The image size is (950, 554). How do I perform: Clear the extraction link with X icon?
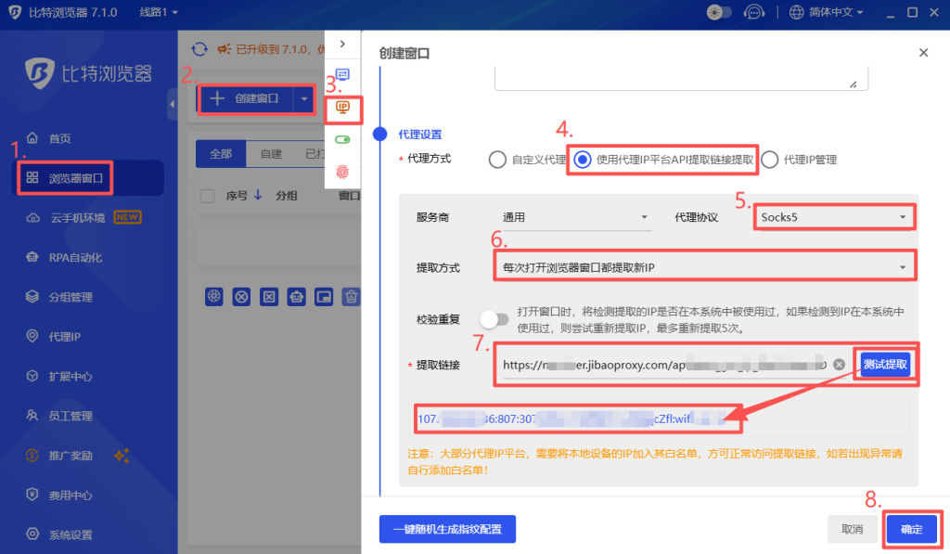click(x=839, y=365)
